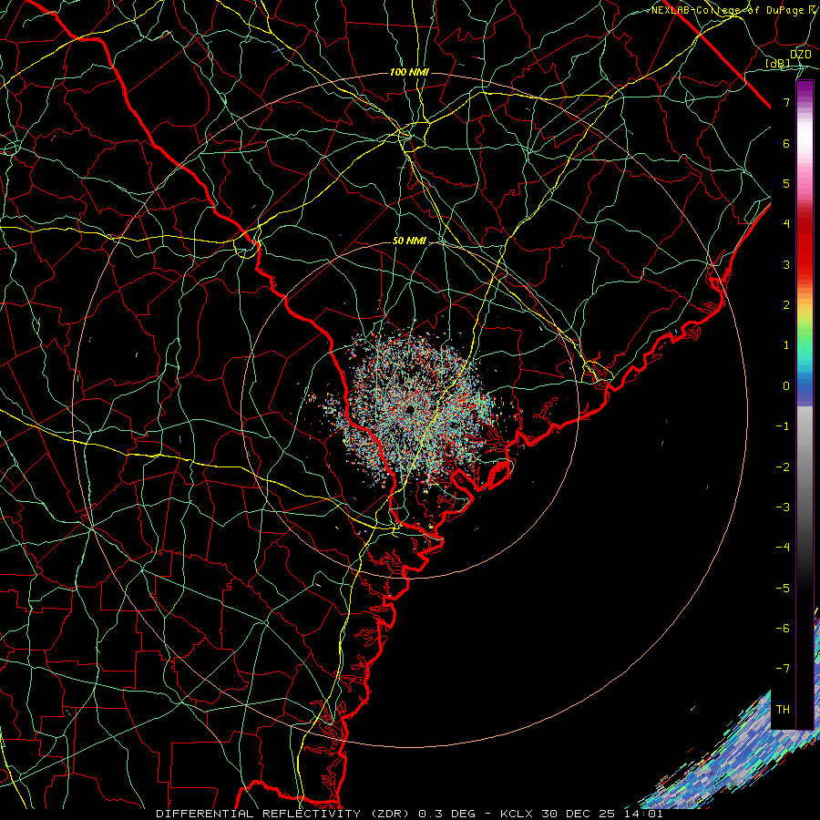Click the DZD product label above the scale
Image resolution: width=820 pixels, height=820 pixels.
[800, 54]
